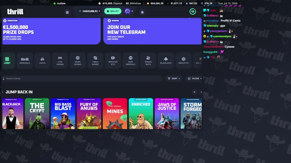
Task: Launch the Blackjack game thumbnail
Action: point(13,113)
